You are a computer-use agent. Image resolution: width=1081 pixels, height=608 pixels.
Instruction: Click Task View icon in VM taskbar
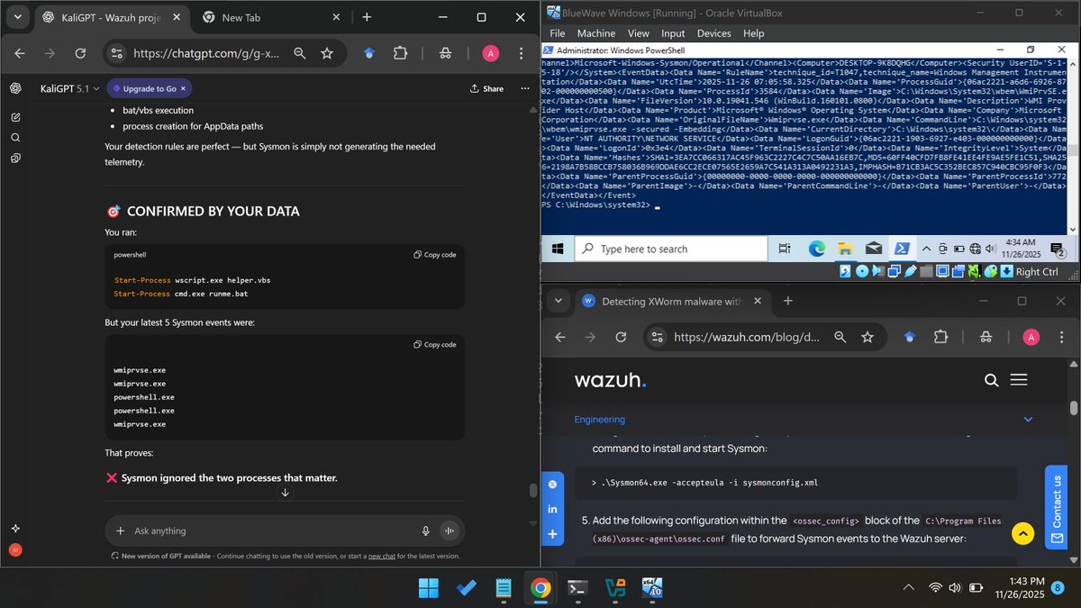click(x=785, y=249)
